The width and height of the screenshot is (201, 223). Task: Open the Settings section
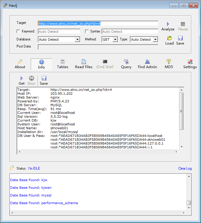tap(190, 64)
